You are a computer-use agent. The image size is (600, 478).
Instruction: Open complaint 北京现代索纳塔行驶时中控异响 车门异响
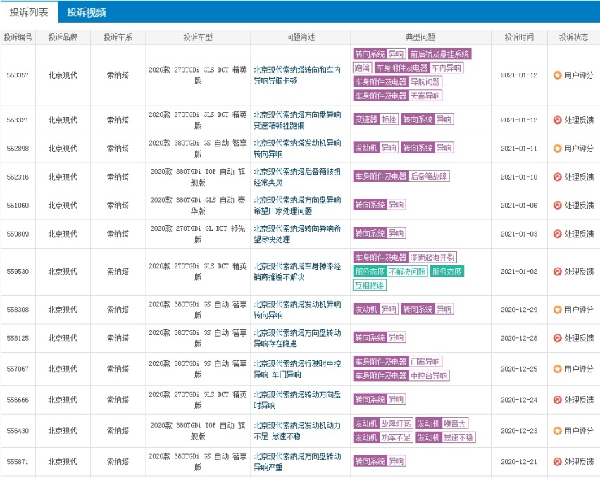click(x=297, y=369)
